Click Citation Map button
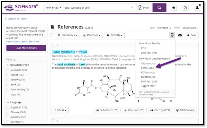Viewport: 207px width, 128px height. (x=185, y=110)
